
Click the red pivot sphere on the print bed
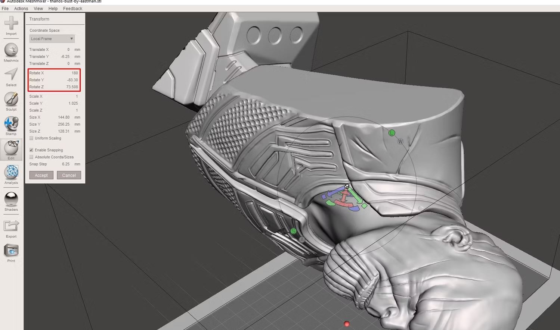(347, 324)
